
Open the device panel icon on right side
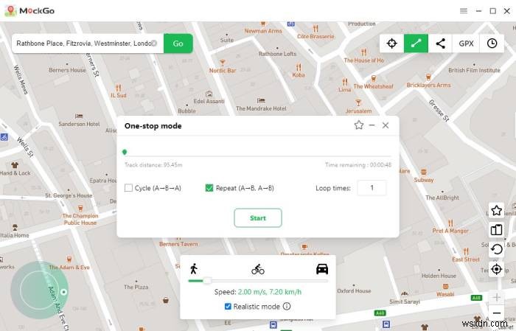pyautogui.click(x=496, y=230)
